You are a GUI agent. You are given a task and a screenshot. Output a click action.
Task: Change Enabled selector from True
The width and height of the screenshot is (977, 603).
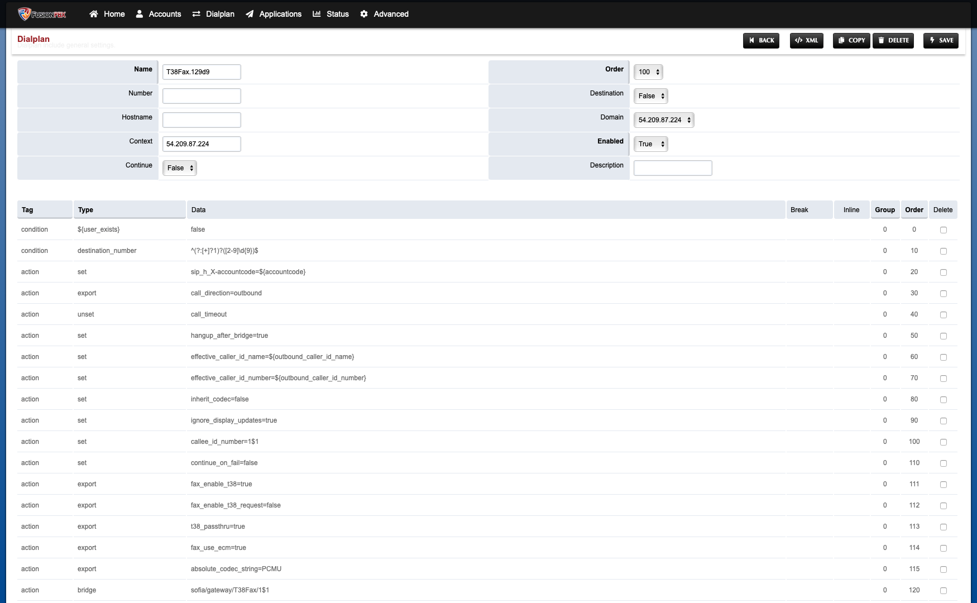(x=650, y=143)
